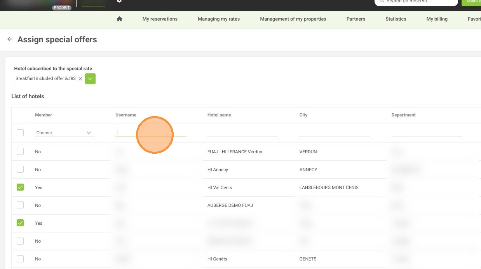
Task: Focus the Department filter field
Action: pyautogui.click(x=427, y=133)
